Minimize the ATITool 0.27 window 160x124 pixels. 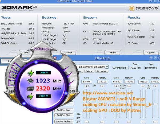click(151, 58)
